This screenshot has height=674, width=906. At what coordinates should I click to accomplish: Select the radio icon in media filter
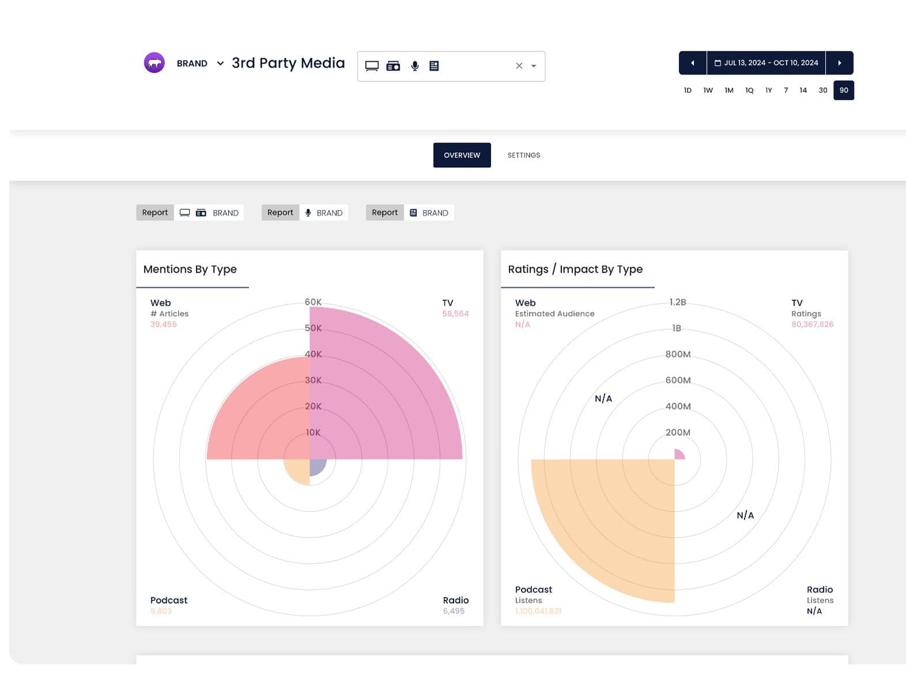coord(393,66)
